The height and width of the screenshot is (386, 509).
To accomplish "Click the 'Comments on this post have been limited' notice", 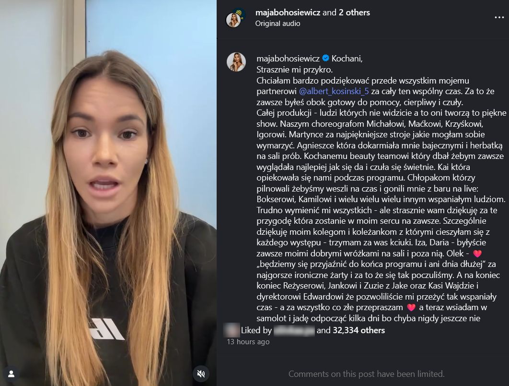I will (367, 374).
